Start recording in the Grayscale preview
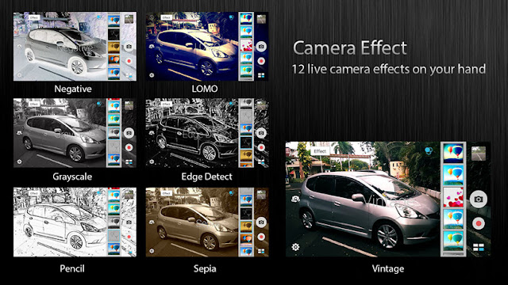Screen dimensions: 508x285 click(129, 147)
